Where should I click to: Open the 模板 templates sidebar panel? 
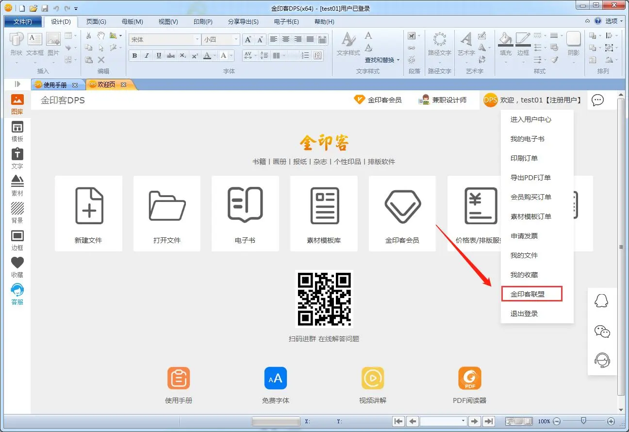[x=17, y=131]
